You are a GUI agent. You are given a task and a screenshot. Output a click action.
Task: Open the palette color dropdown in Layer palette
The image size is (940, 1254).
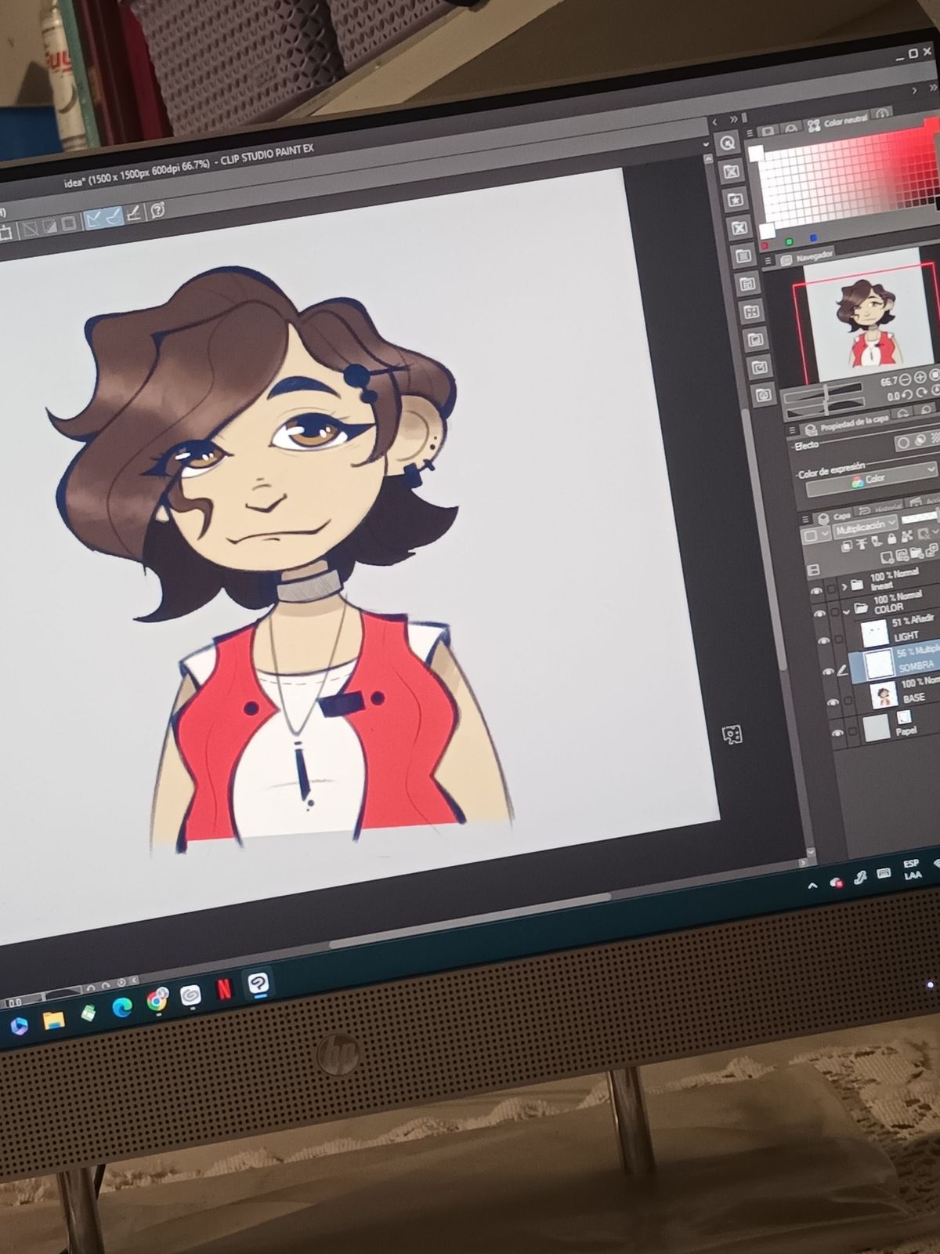[815, 535]
